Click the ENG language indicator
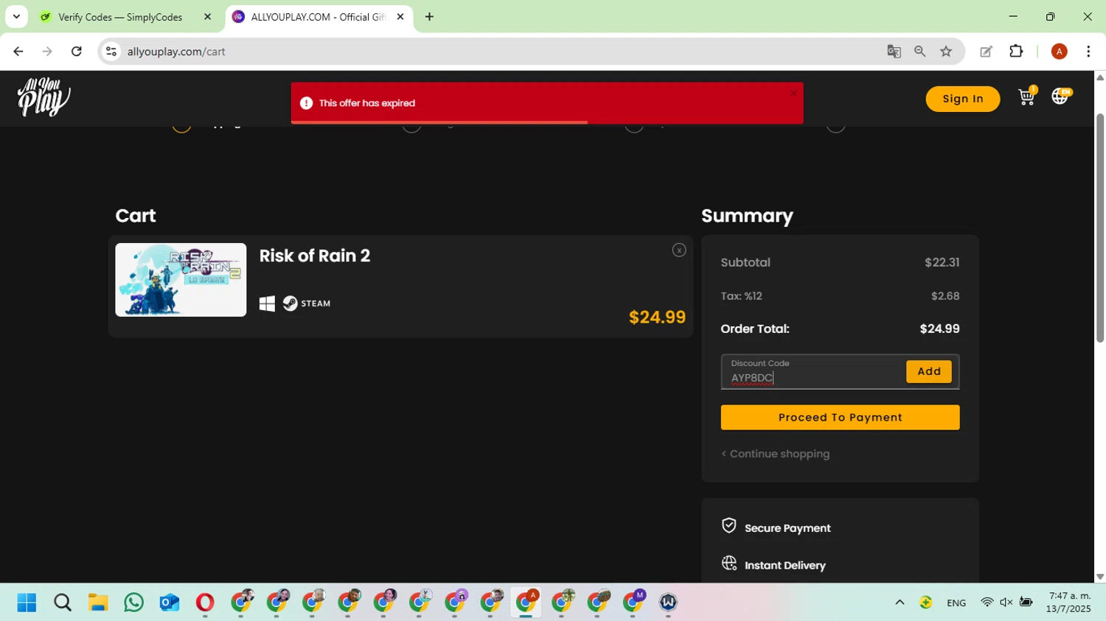 956,603
